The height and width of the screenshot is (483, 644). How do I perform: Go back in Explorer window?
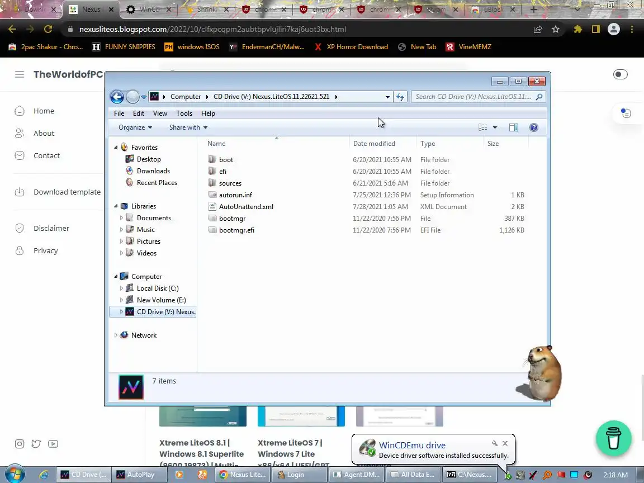(117, 97)
